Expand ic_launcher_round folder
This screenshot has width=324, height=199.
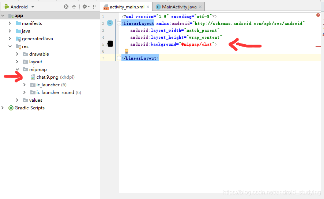click(x=25, y=93)
